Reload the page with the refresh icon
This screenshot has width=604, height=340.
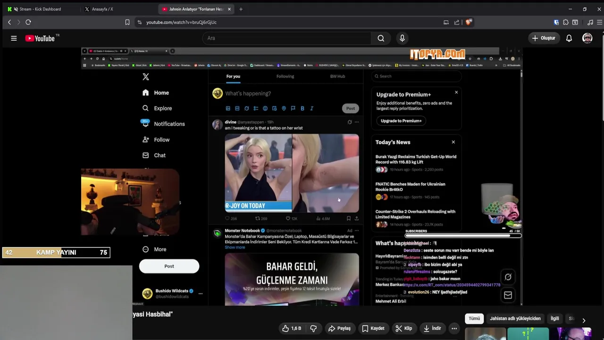coord(28,22)
